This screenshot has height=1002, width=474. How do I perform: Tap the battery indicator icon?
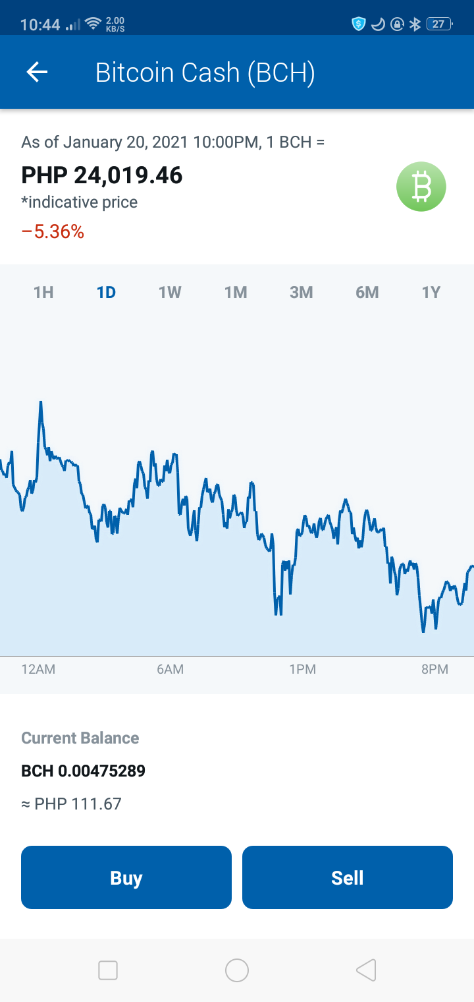pos(440,24)
